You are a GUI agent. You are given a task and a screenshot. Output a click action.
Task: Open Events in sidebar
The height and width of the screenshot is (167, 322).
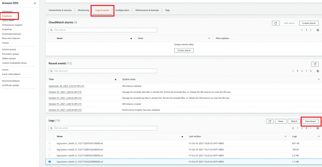pos(5,70)
